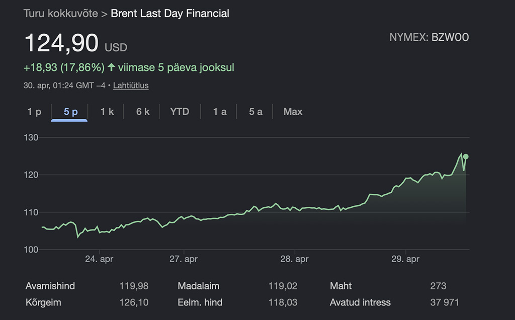Click the 24. apr date axis label
515x320 pixels.
(x=99, y=260)
